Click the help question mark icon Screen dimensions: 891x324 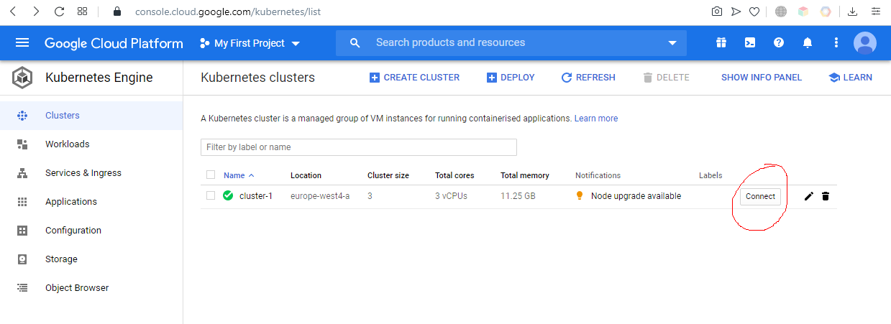[778, 43]
